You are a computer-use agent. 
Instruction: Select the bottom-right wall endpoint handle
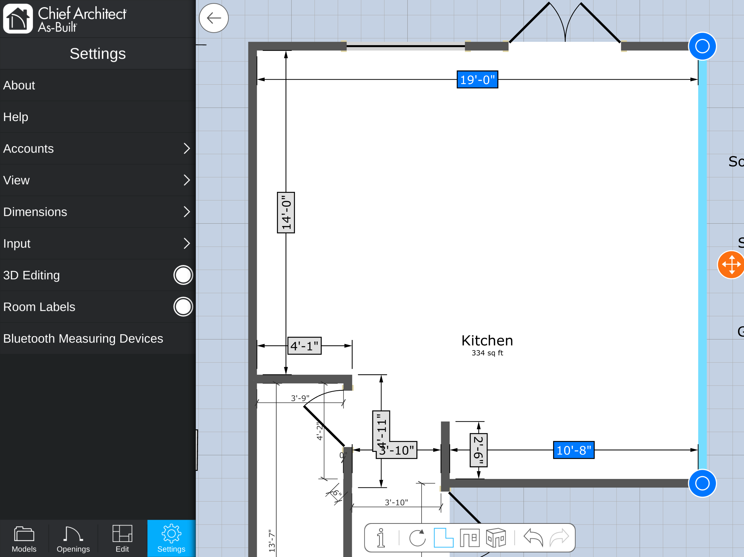(x=702, y=483)
